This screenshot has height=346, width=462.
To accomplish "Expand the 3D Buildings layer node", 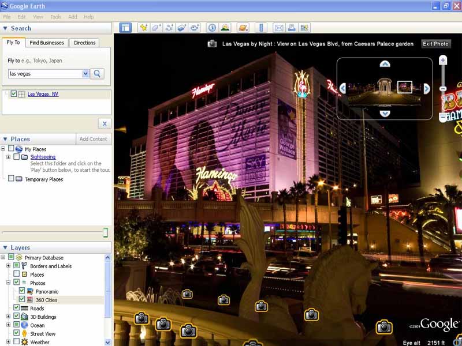I will (x=8, y=316).
